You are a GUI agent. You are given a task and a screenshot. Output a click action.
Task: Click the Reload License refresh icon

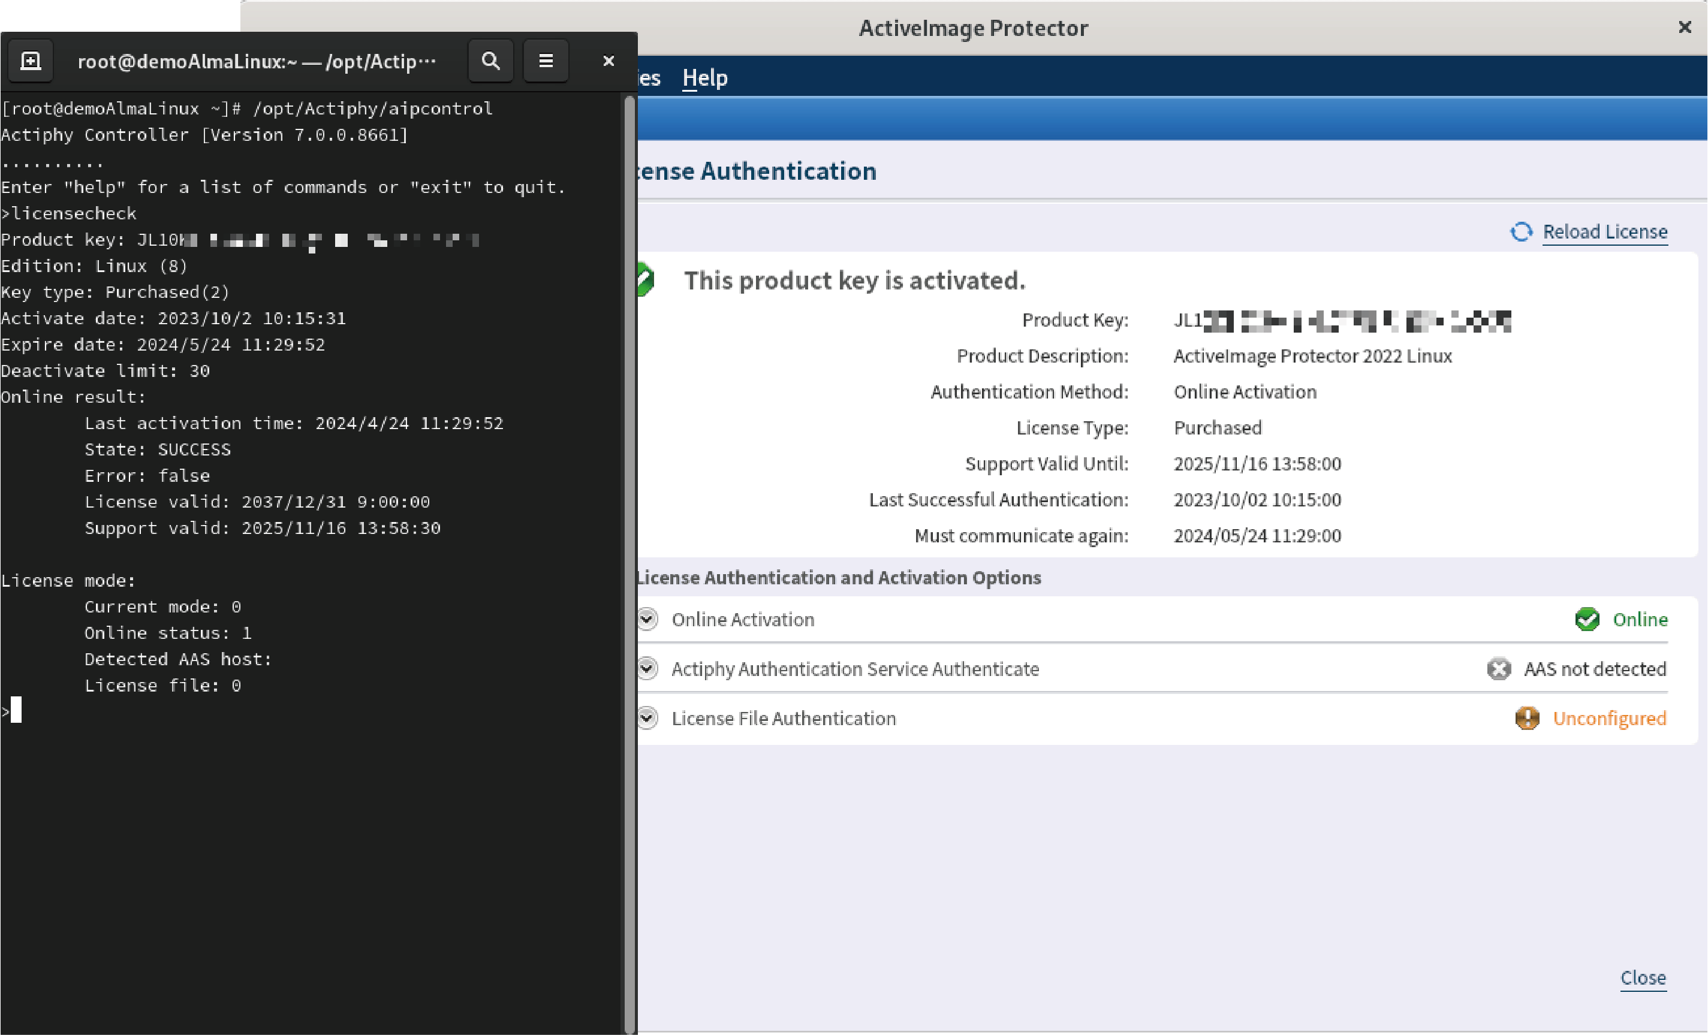[x=1521, y=231]
